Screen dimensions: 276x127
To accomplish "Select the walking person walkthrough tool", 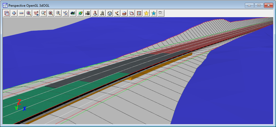I will [103, 13].
